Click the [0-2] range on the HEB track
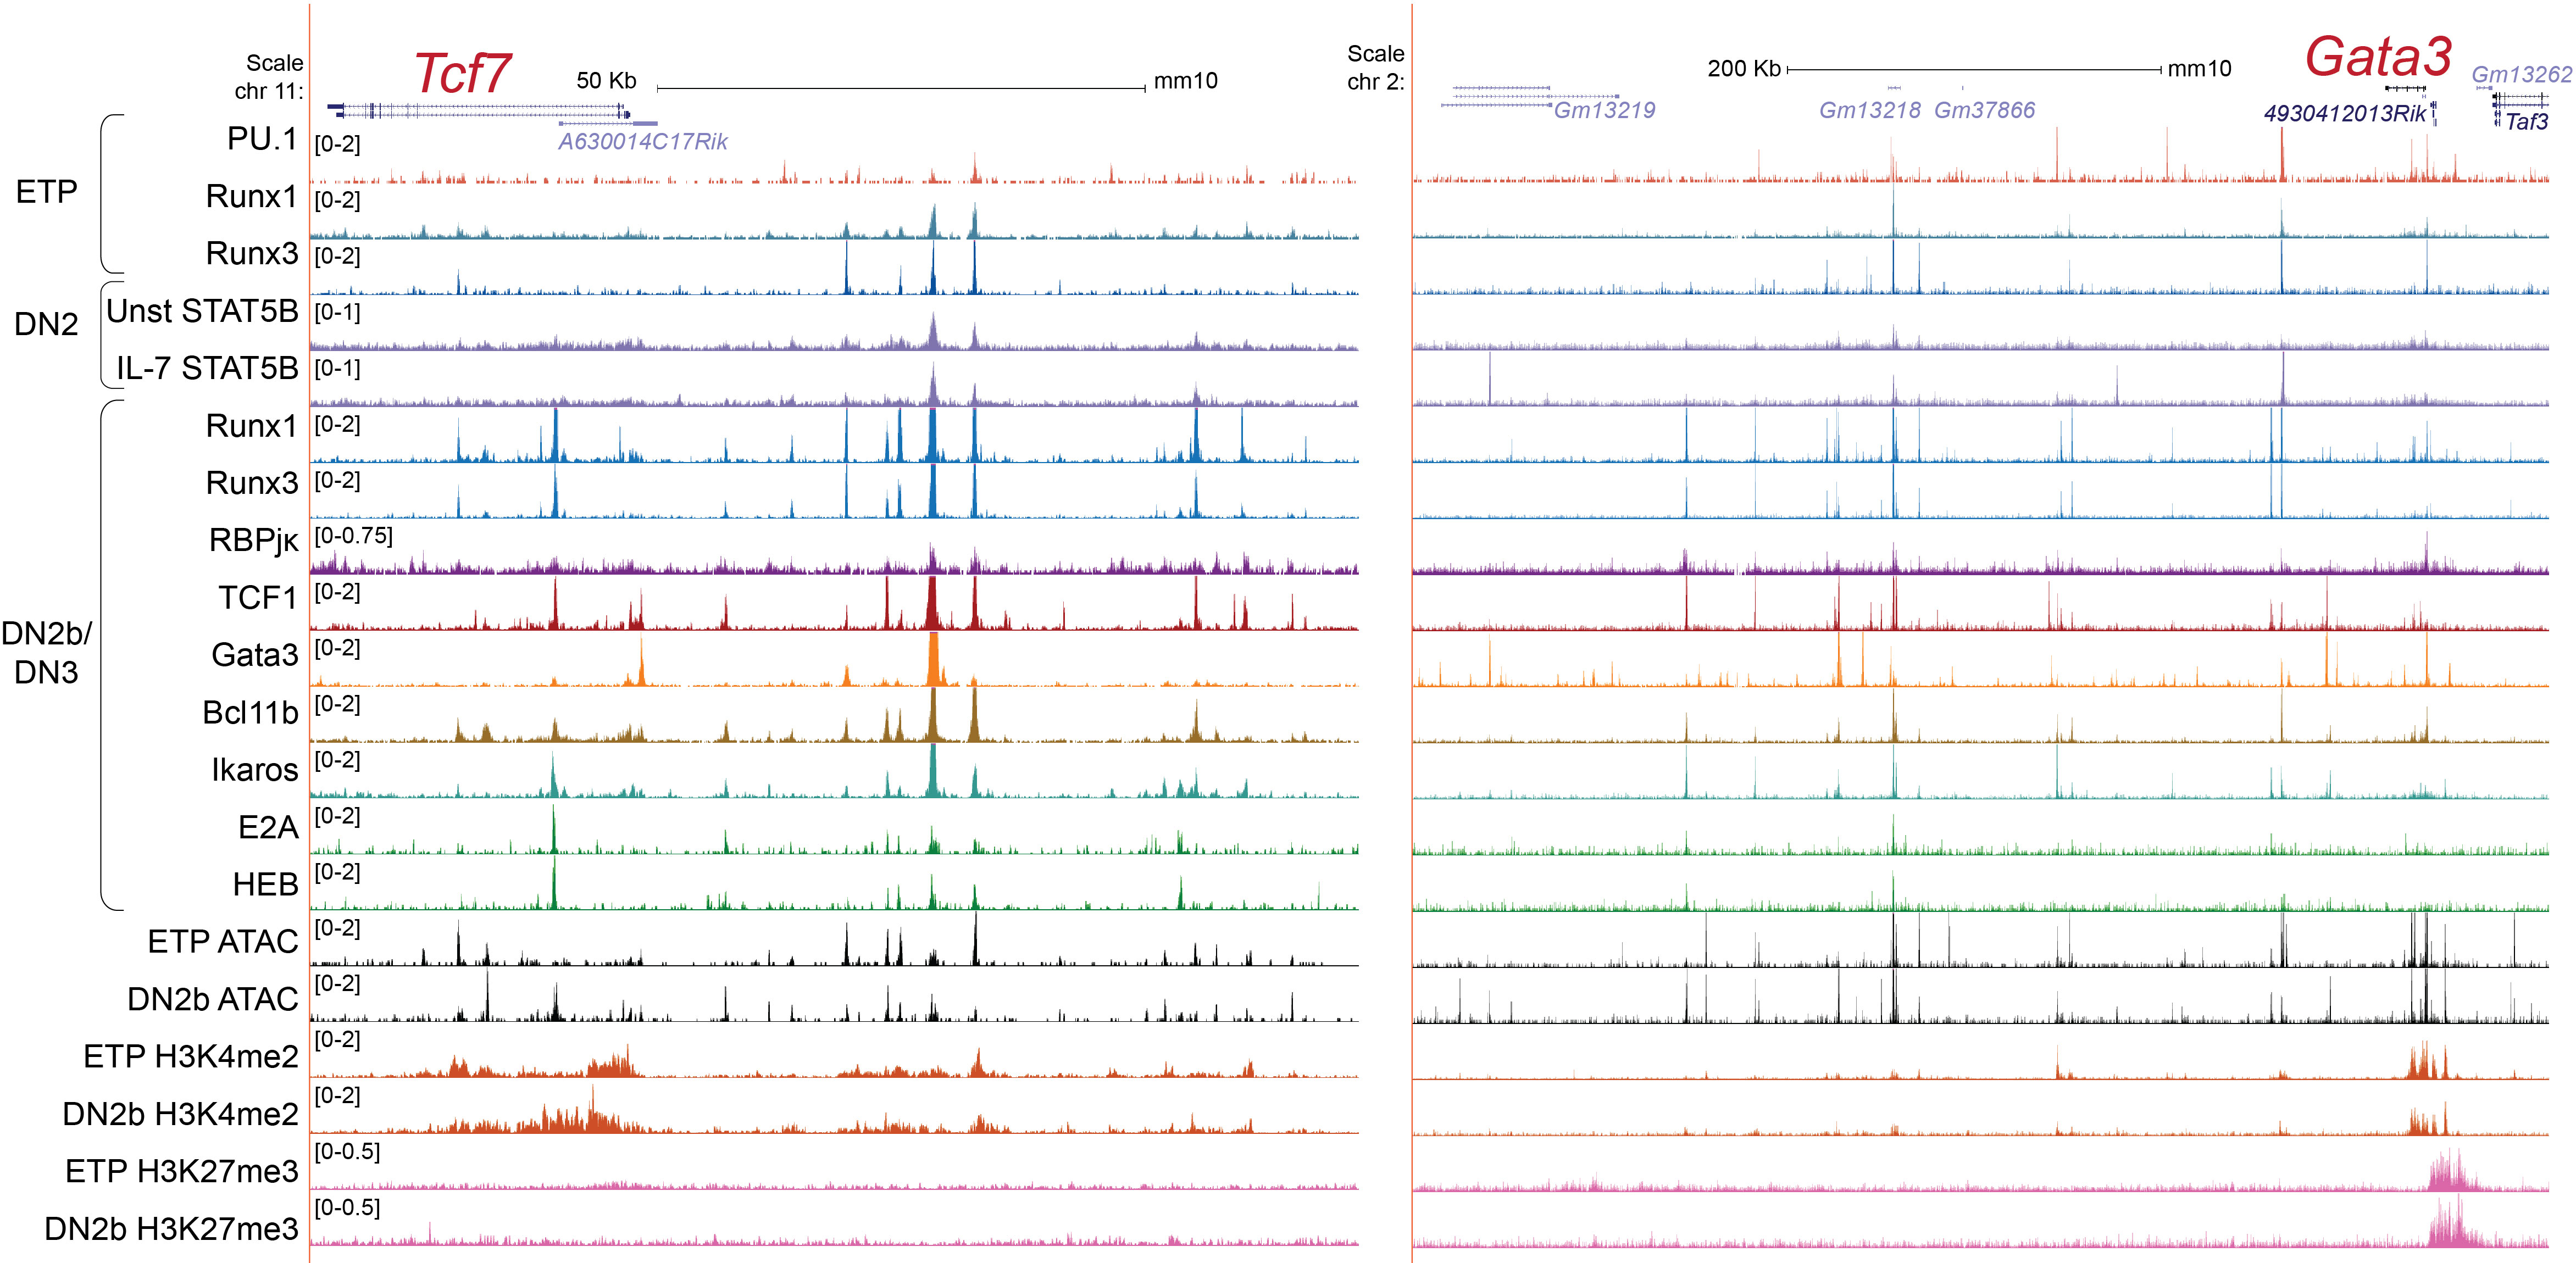The height and width of the screenshot is (1263, 2576). pyautogui.click(x=337, y=872)
